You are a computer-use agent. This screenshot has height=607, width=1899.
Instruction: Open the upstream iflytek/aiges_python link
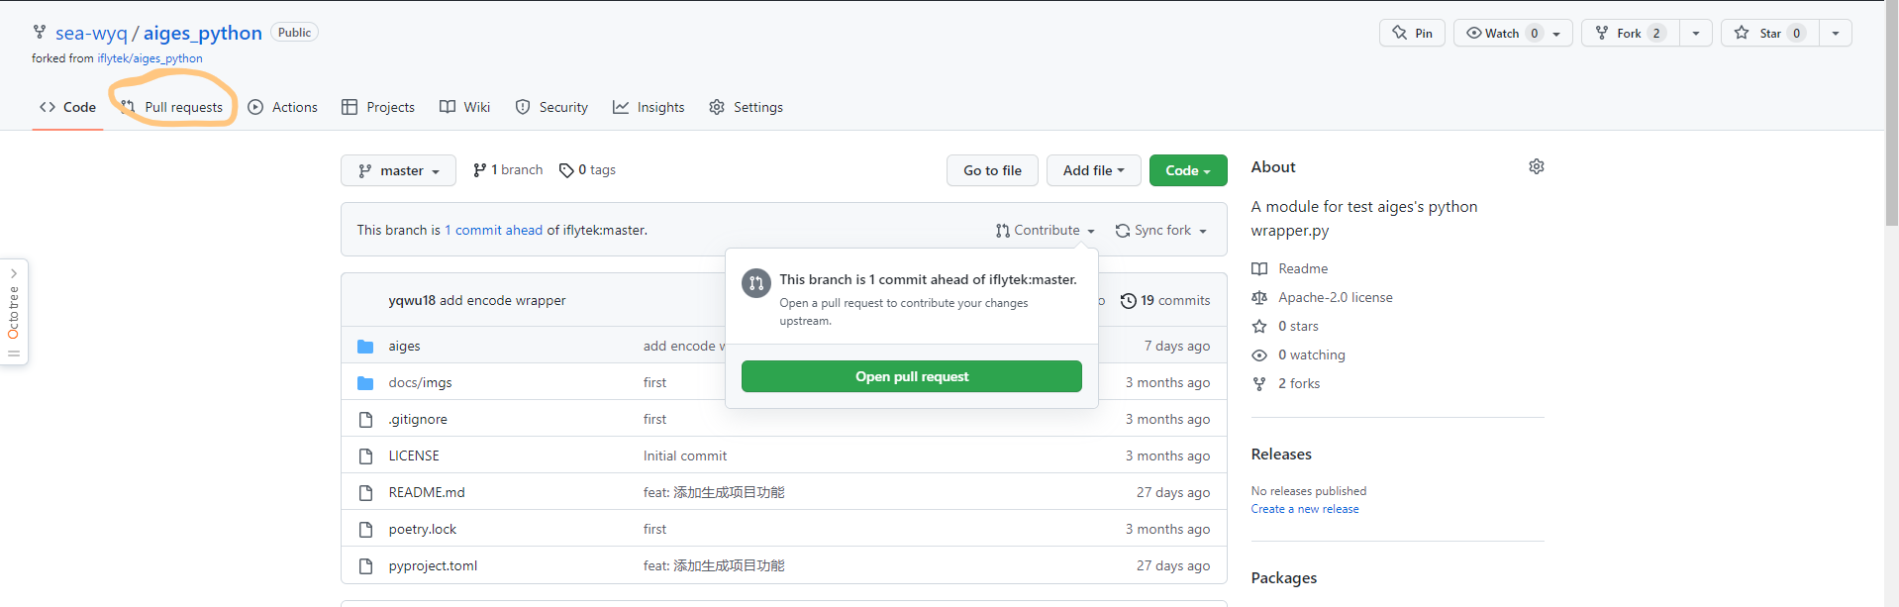[150, 58]
